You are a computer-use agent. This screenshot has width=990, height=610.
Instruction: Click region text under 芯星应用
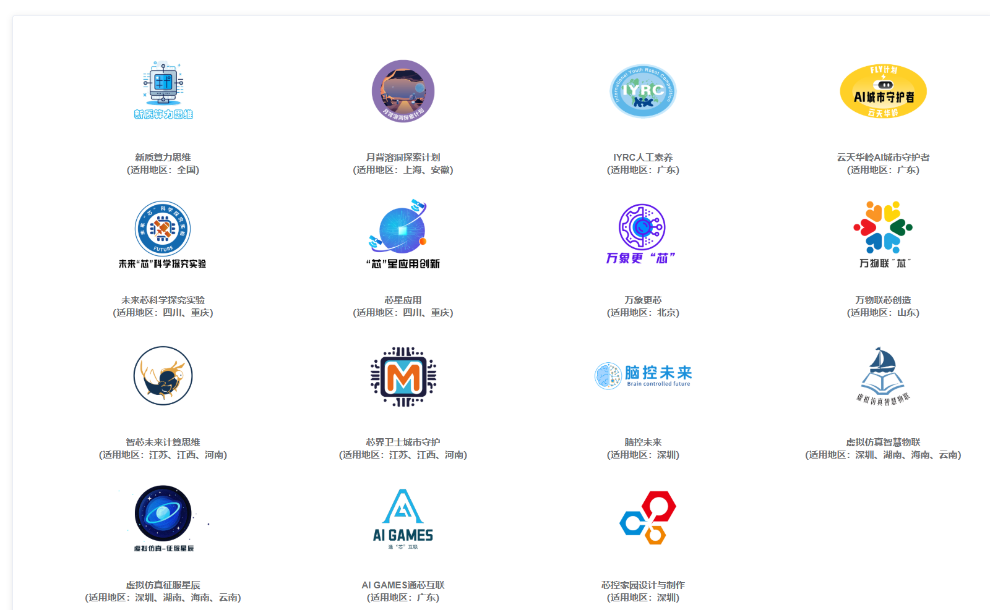pyautogui.click(x=403, y=313)
